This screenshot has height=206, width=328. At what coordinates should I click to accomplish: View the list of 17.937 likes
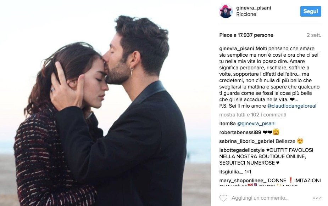tap(246, 35)
